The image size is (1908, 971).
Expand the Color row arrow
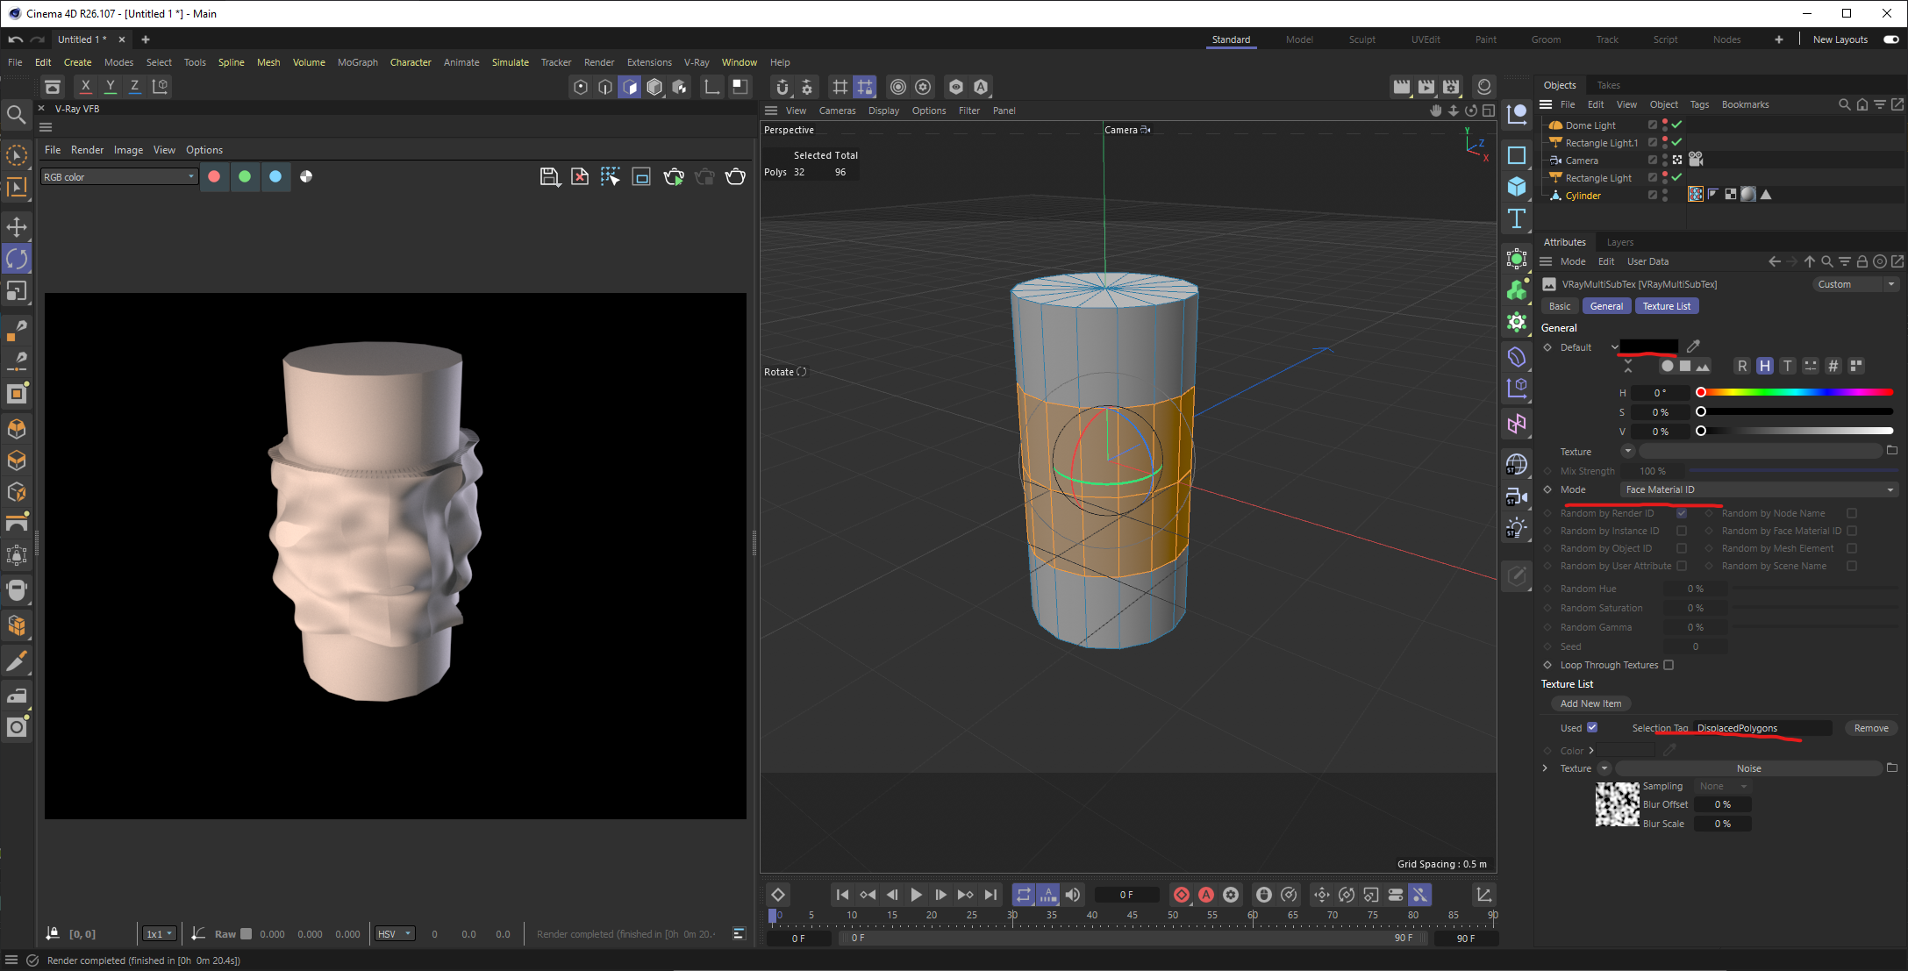click(x=1590, y=750)
